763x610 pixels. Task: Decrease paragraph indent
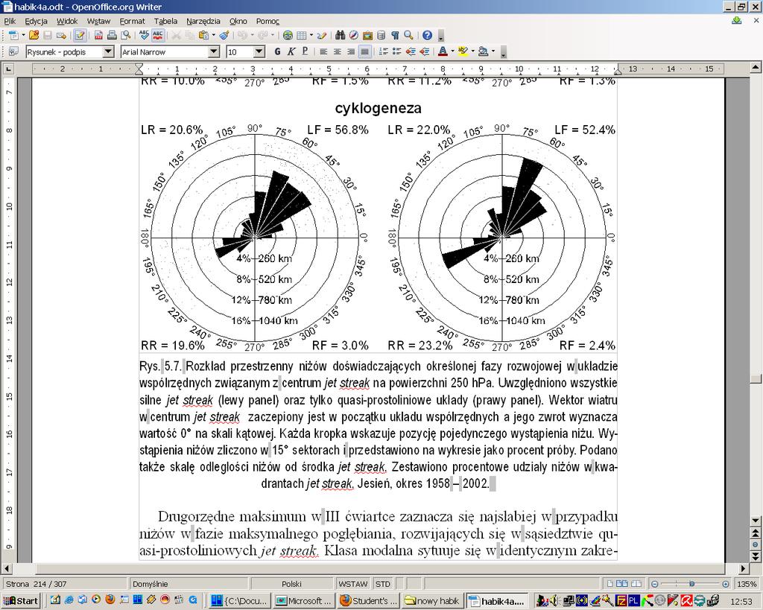(x=411, y=51)
